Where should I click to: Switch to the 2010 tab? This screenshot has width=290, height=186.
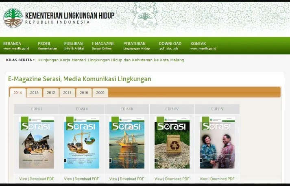click(84, 93)
